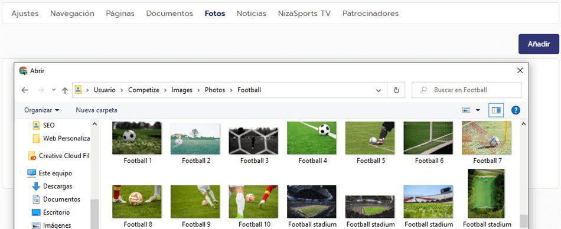
Task: Select the Football 9 thumbnail
Action: tap(195, 201)
